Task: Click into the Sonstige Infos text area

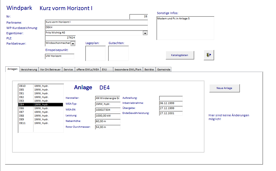Action: coord(185,28)
